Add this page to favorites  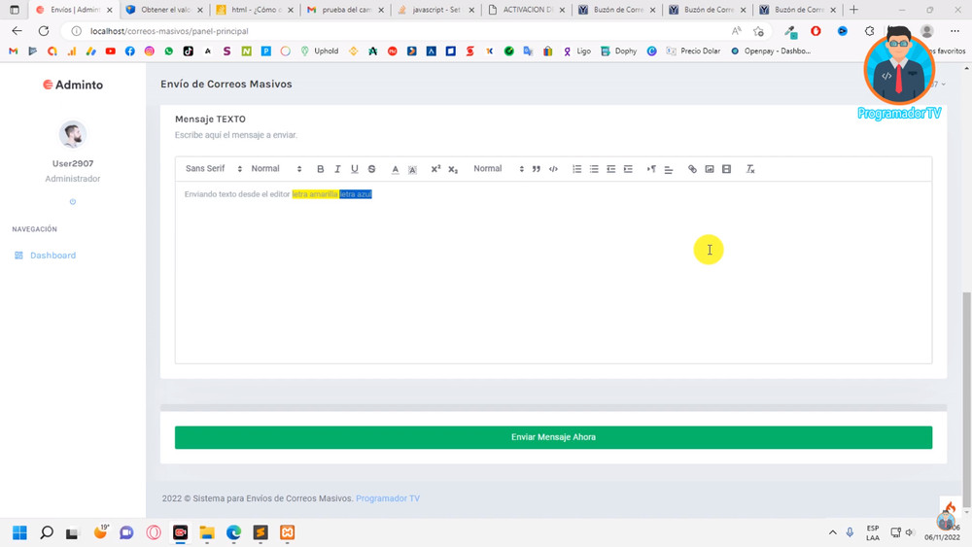pyautogui.click(x=759, y=31)
